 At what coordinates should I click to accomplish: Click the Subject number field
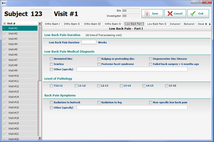[40, 14]
